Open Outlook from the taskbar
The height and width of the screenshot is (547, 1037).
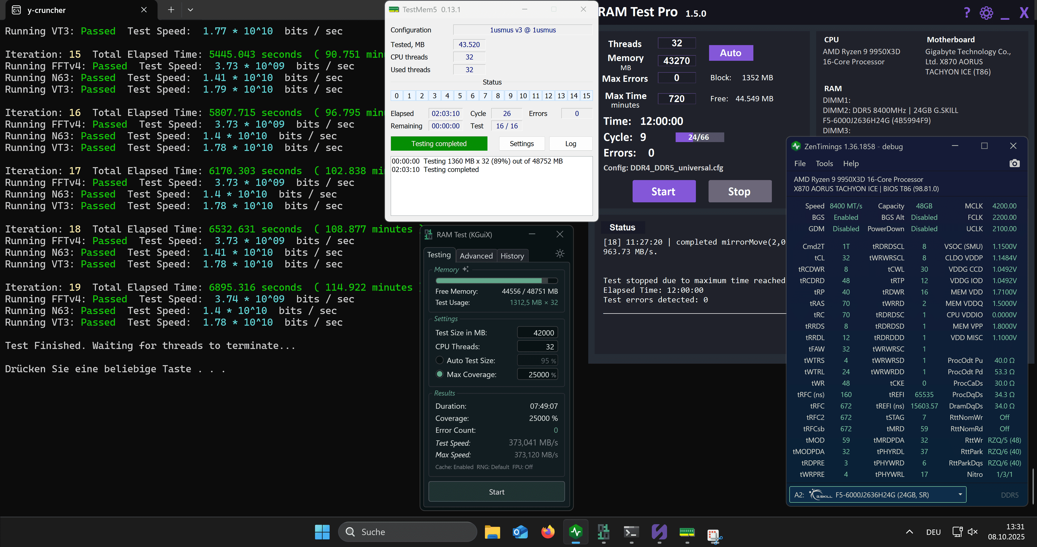pos(520,532)
